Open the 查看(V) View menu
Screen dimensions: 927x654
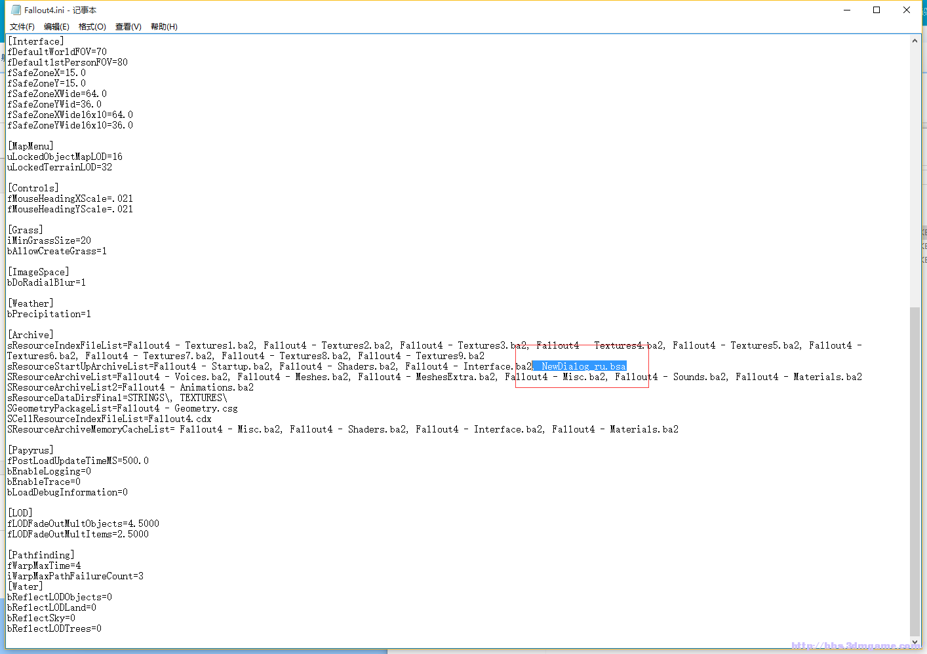128,27
